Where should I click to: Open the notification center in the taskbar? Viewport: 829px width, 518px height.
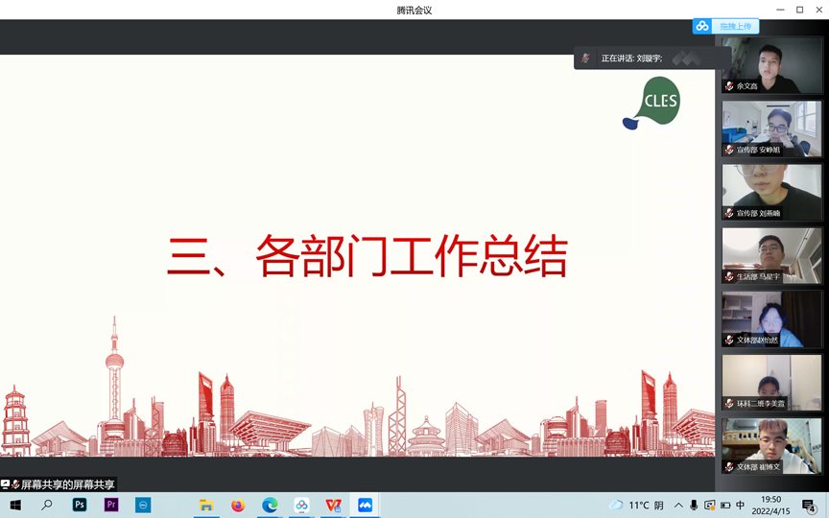click(x=809, y=506)
